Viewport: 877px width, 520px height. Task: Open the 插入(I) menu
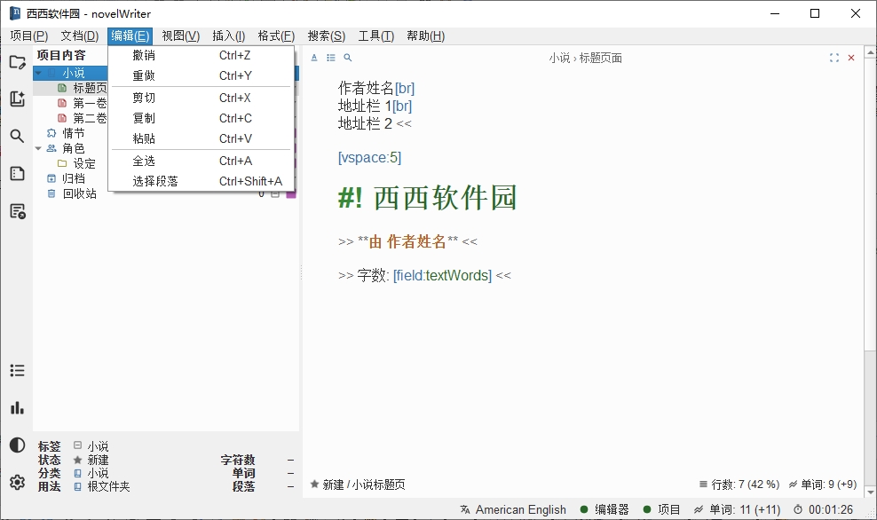pyautogui.click(x=229, y=35)
